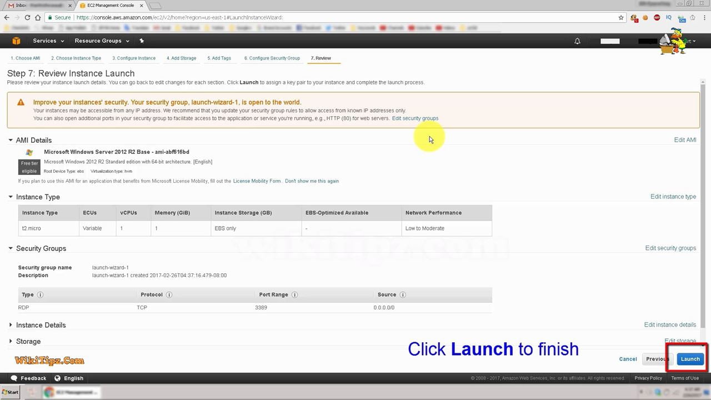
Task: Go to step 6. Configure Security Group
Action: pyautogui.click(x=272, y=58)
